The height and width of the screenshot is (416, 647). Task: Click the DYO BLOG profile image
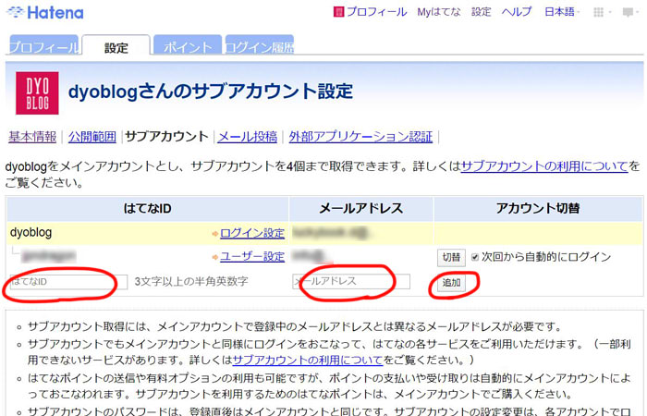37,92
